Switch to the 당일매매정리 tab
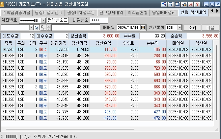 [x=164, y=13]
